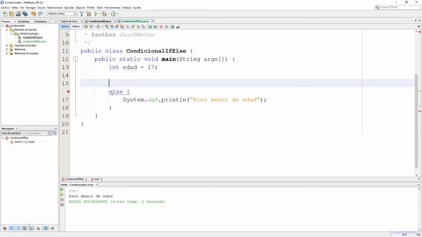Fold the main method code block

point(76,59)
